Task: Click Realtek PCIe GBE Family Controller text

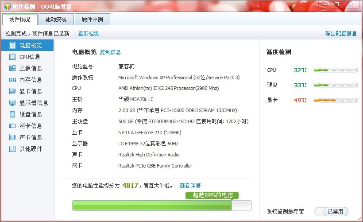Action: point(155,166)
